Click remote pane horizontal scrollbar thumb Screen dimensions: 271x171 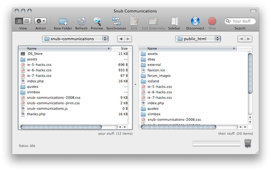tap(178, 127)
